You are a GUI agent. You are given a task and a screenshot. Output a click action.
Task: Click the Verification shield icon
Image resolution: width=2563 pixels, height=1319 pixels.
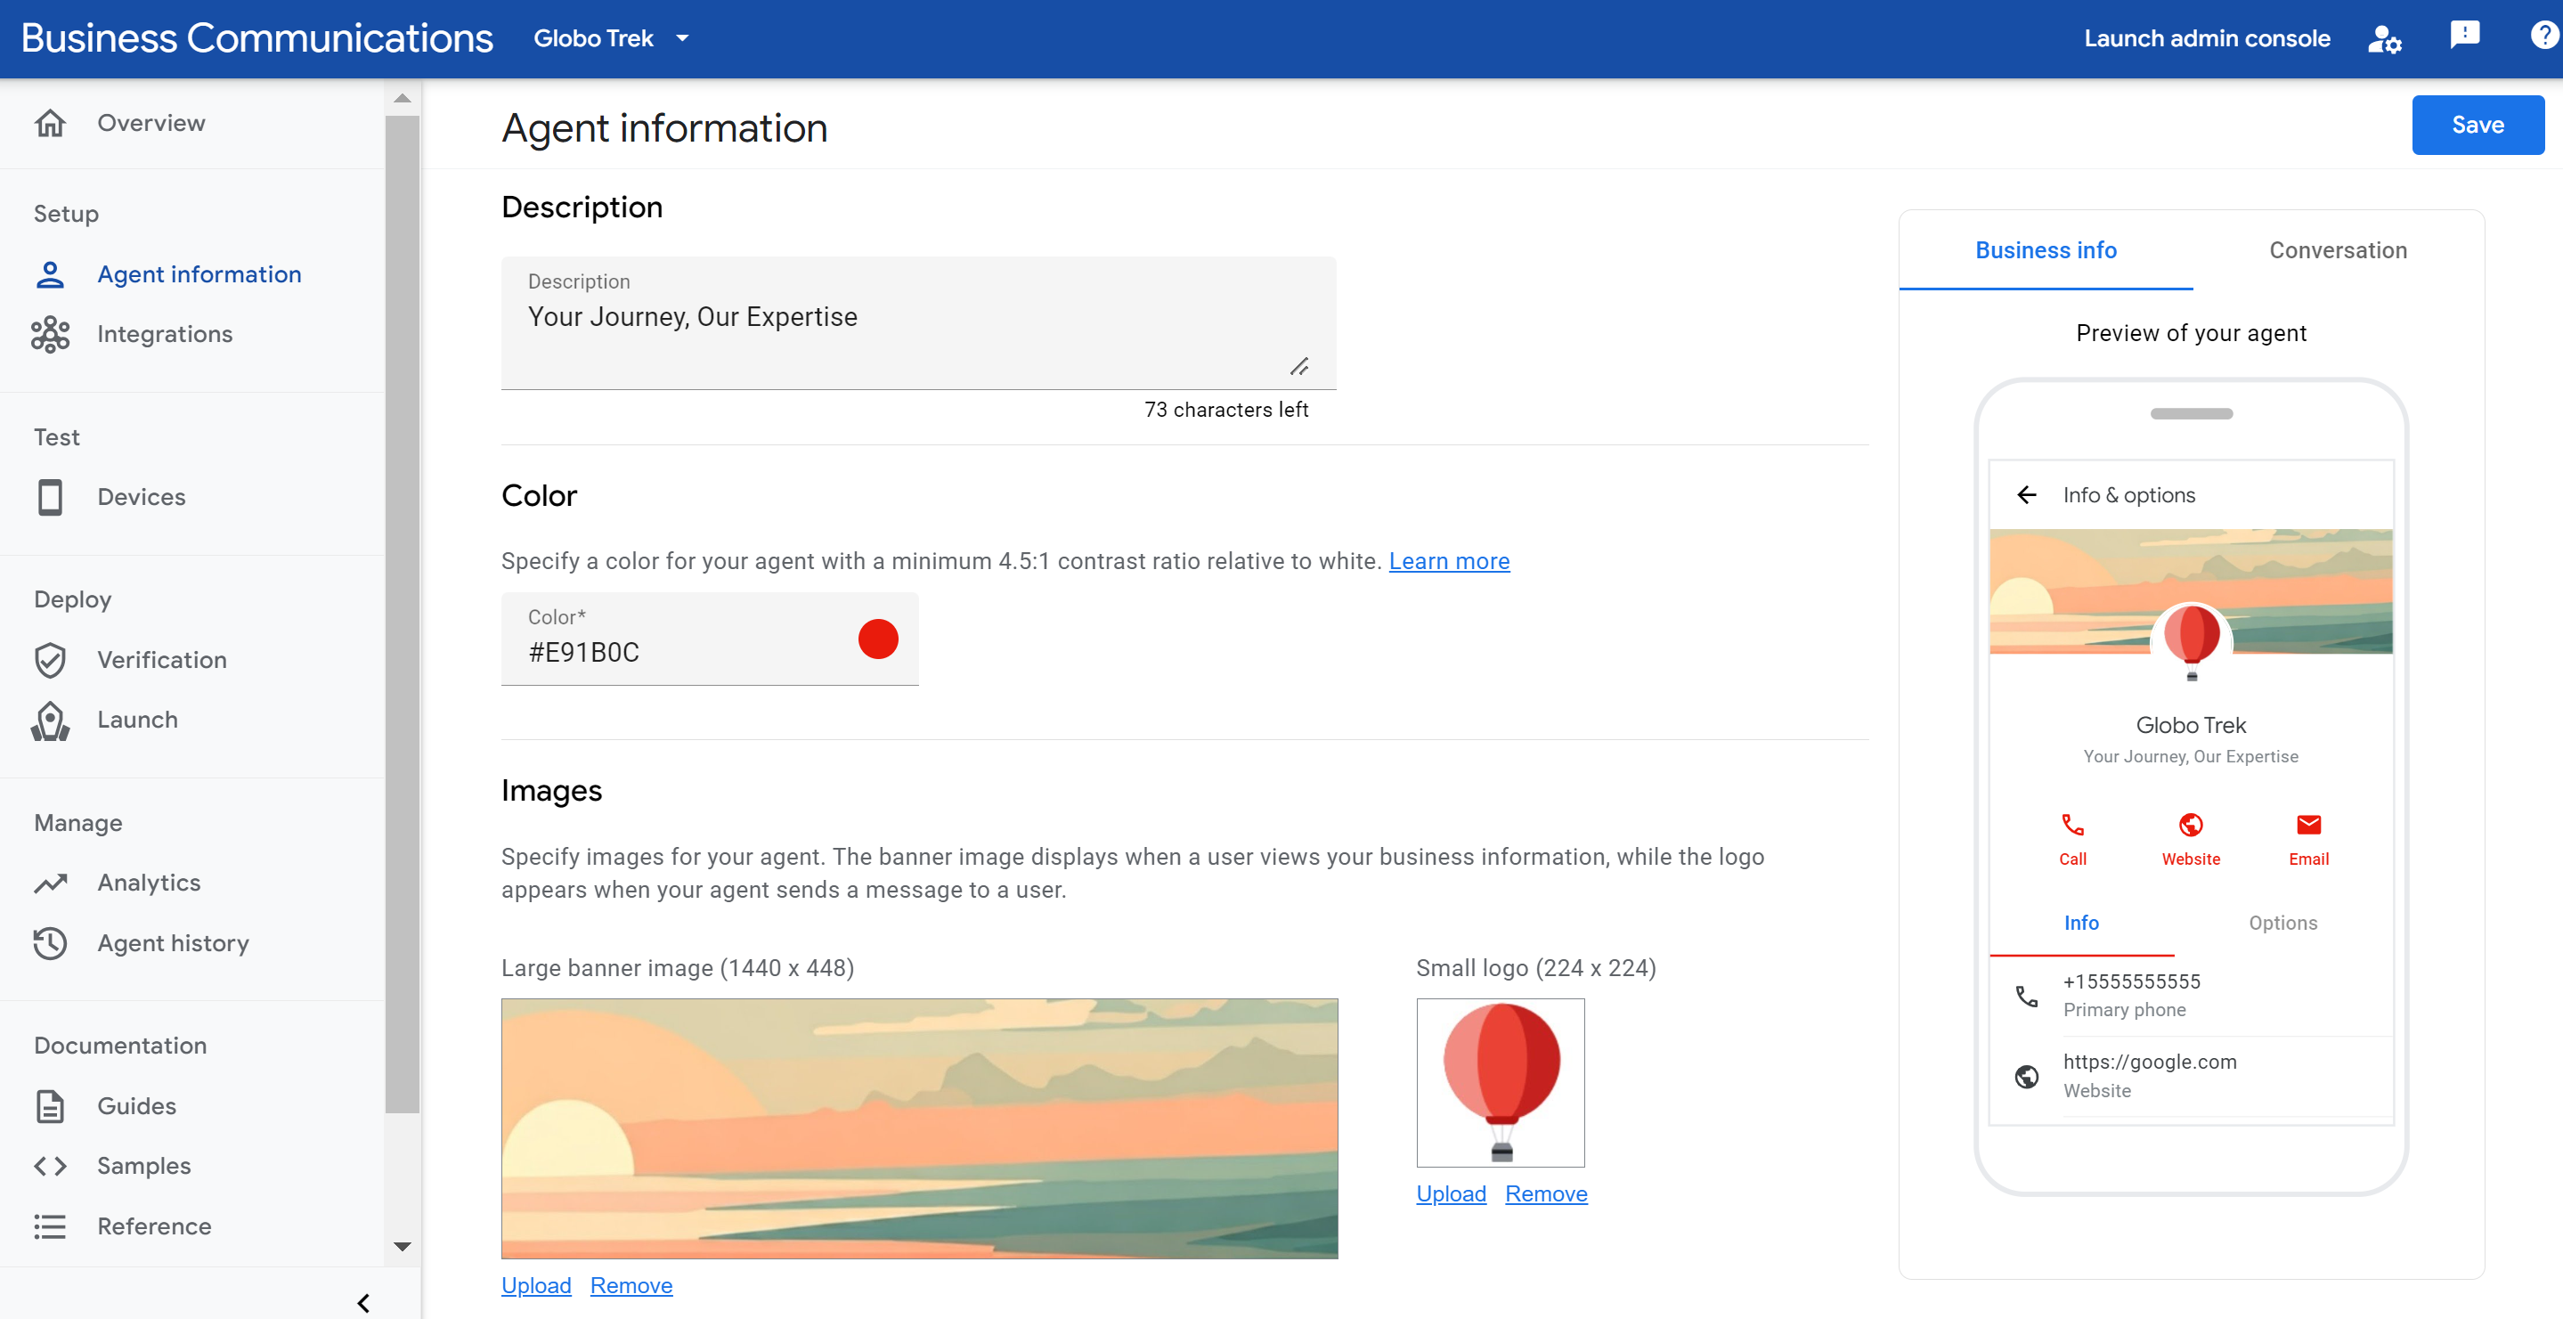tap(51, 659)
